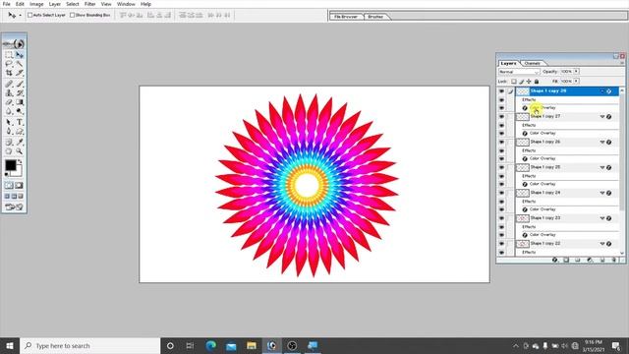
Task: Open the Opacity slider arrow
Action: coord(577,72)
